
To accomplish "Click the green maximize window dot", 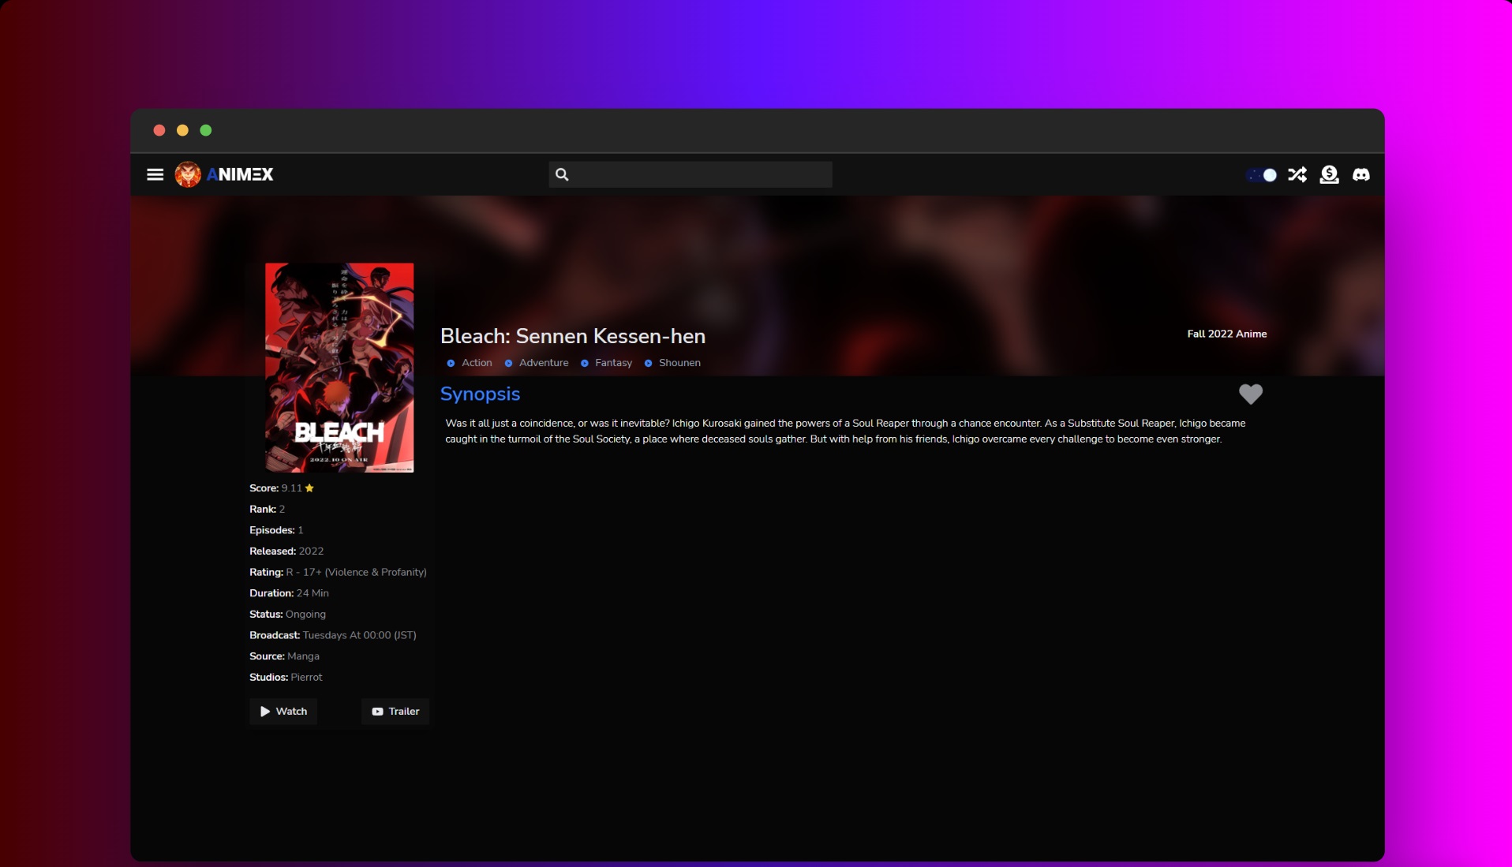I will tap(206, 130).
